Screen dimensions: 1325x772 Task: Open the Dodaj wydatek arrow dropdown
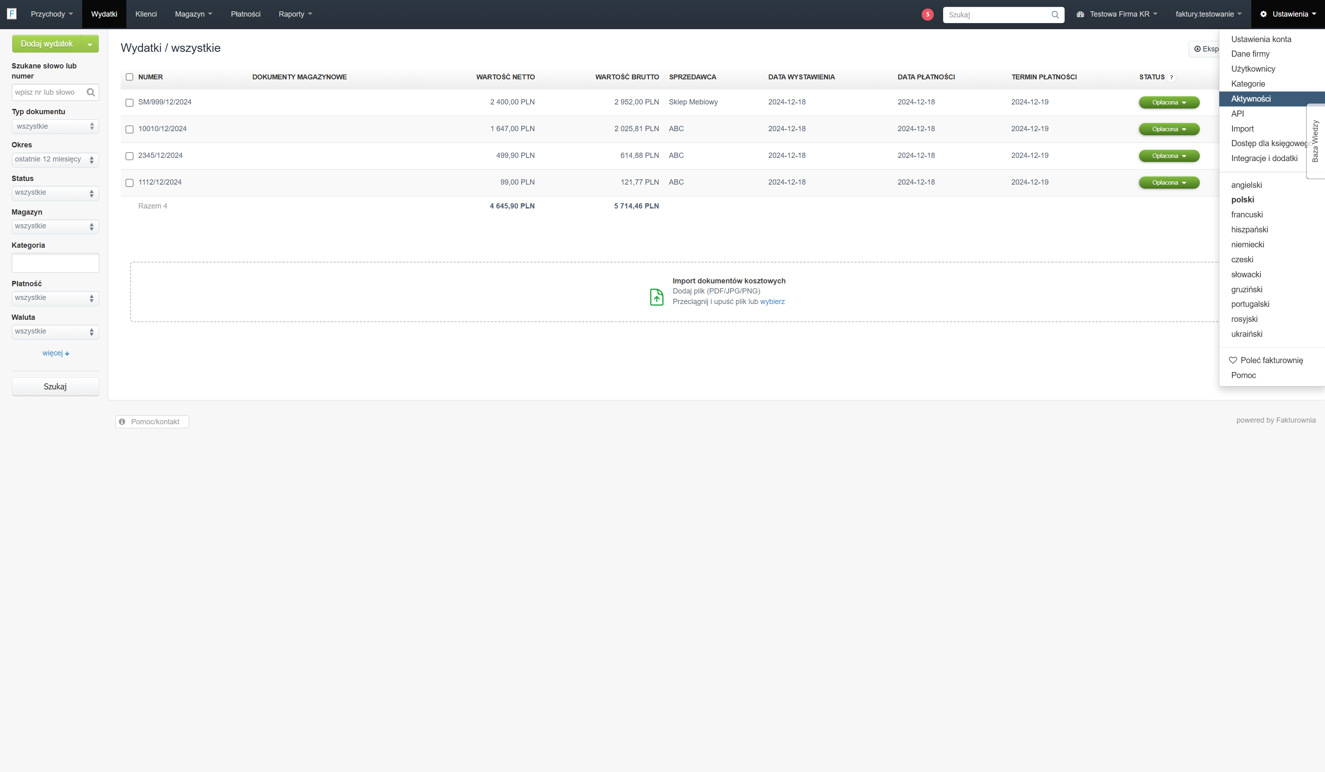pos(90,44)
